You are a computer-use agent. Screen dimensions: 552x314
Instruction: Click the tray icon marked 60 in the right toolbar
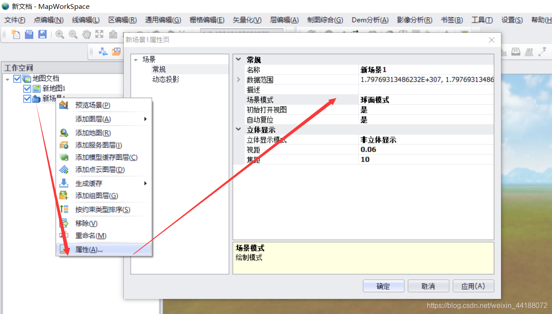tap(516, 51)
